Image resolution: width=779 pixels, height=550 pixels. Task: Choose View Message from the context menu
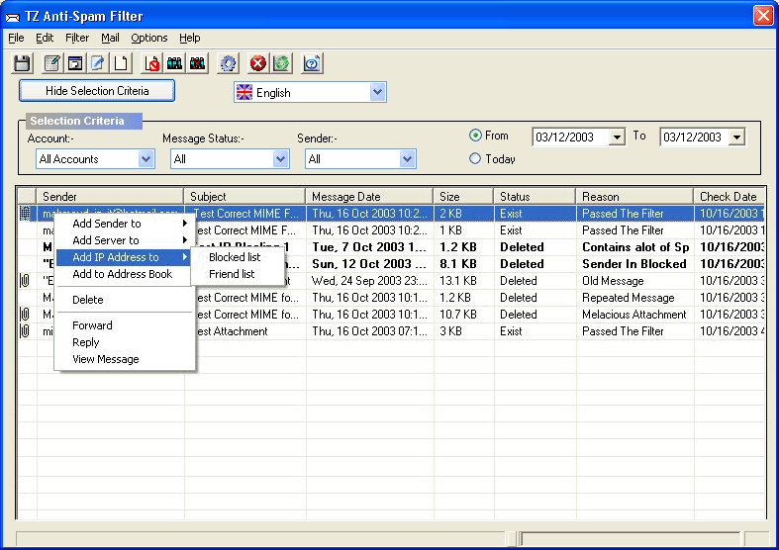(123, 359)
